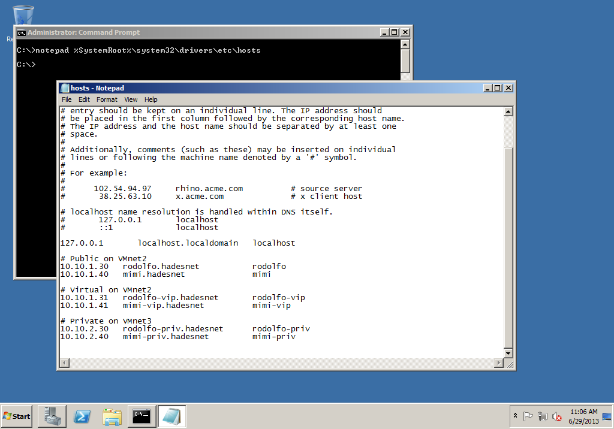Open the Help menu in Notepad

(x=151, y=99)
